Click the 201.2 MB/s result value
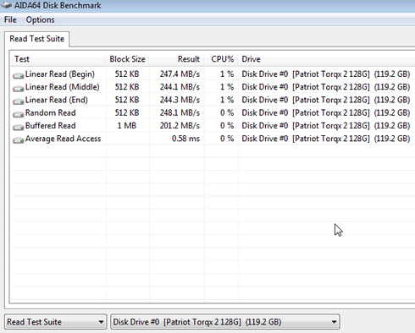The image size is (415, 333). point(180,126)
